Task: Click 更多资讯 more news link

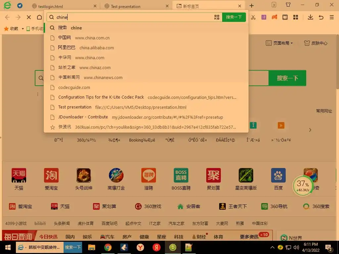Action: [x=249, y=237]
